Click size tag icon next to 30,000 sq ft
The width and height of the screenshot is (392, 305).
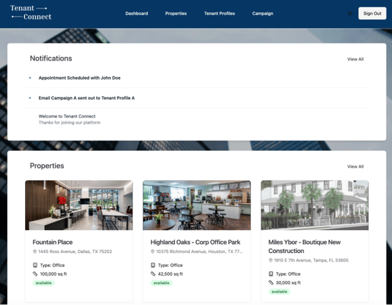point(271,282)
